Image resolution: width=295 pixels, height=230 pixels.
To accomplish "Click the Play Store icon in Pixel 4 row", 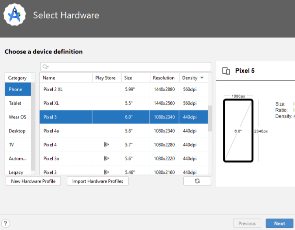I will 107,144.
